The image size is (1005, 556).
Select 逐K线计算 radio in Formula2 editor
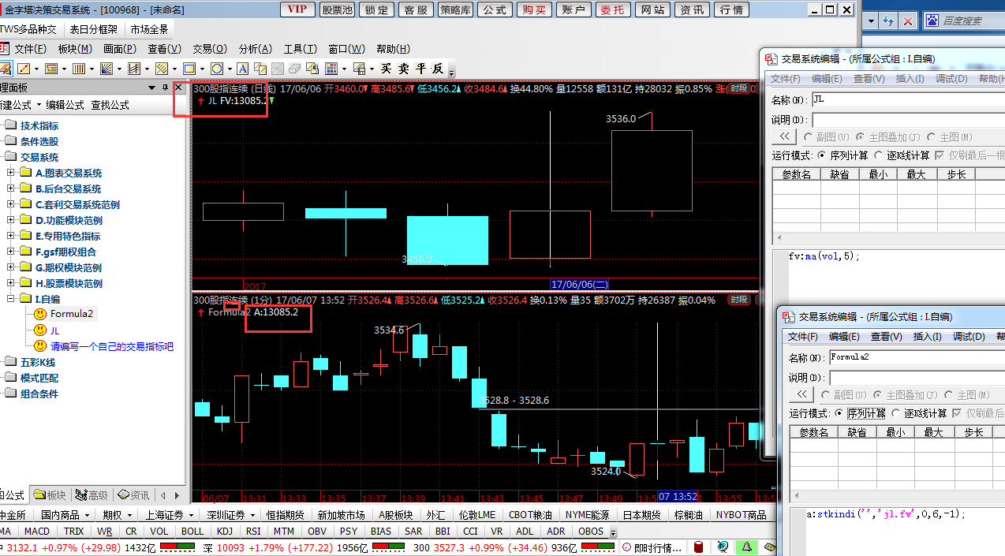point(896,413)
